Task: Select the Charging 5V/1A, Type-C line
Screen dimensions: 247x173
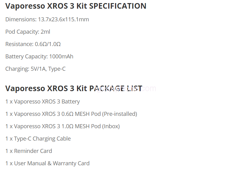Action: tap(35, 69)
